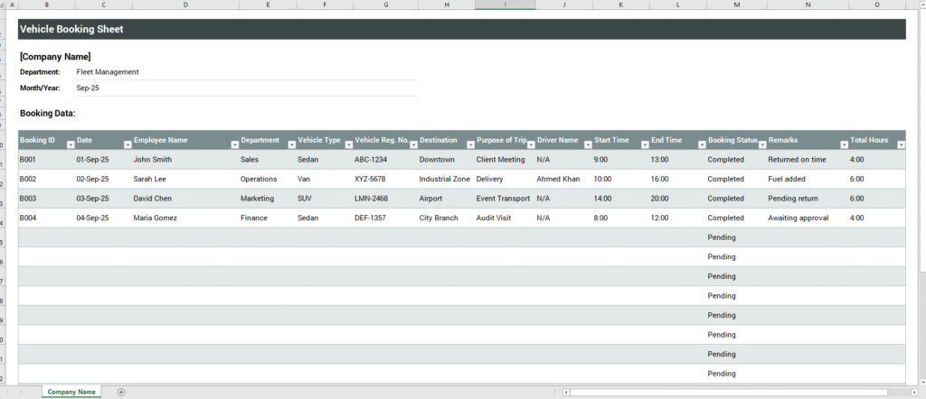Expand the Remarks column filter
This screenshot has width=926, height=399.
click(x=845, y=144)
